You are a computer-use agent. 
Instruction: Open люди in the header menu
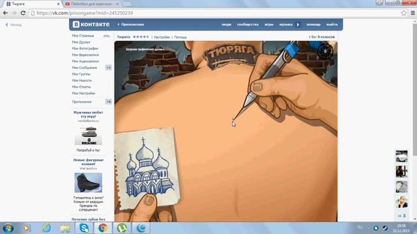pos(226,25)
